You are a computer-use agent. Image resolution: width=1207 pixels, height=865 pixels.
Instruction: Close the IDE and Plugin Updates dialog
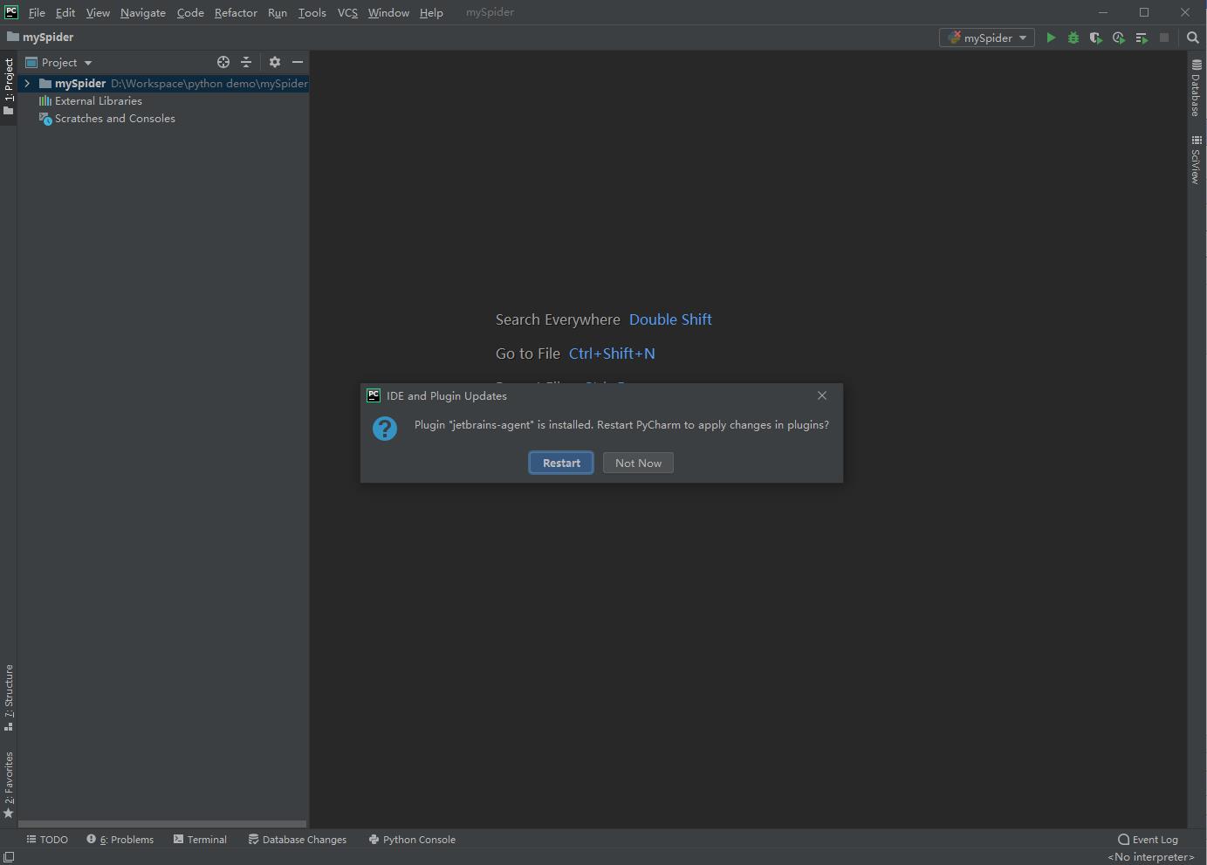(822, 395)
